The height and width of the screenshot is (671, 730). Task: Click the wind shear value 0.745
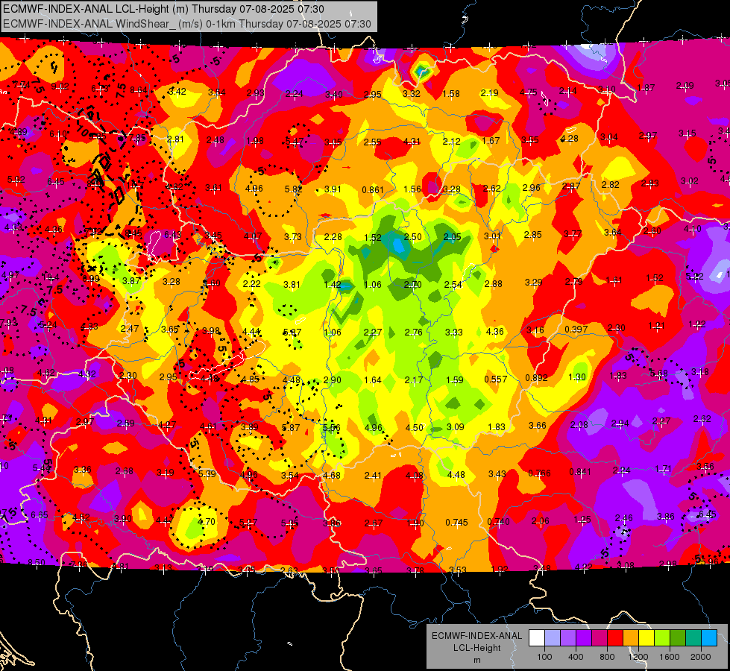tap(456, 523)
